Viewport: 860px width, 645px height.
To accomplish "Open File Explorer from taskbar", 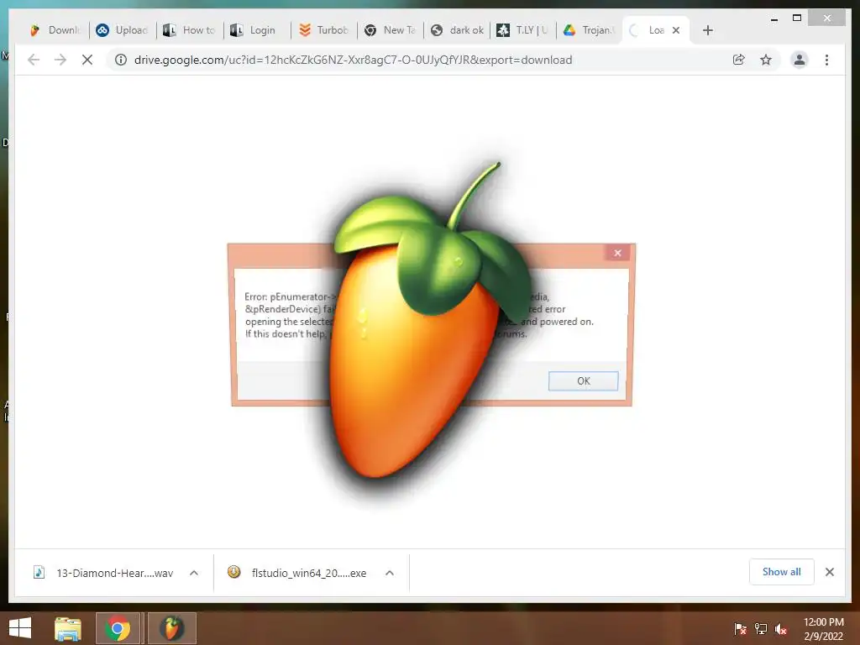I will pyautogui.click(x=68, y=628).
